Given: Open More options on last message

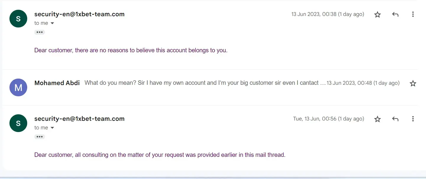Looking at the screenshot, I should coord(413,119).
